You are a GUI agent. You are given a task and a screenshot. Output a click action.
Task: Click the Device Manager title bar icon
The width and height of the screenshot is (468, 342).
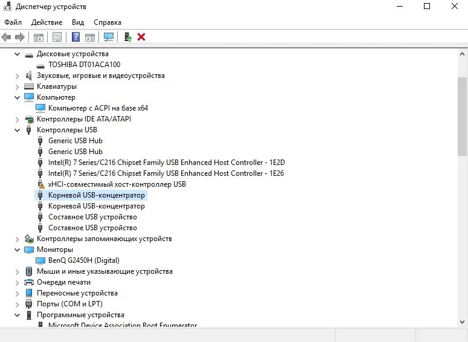pyautogui.click(x=7, y=6)
